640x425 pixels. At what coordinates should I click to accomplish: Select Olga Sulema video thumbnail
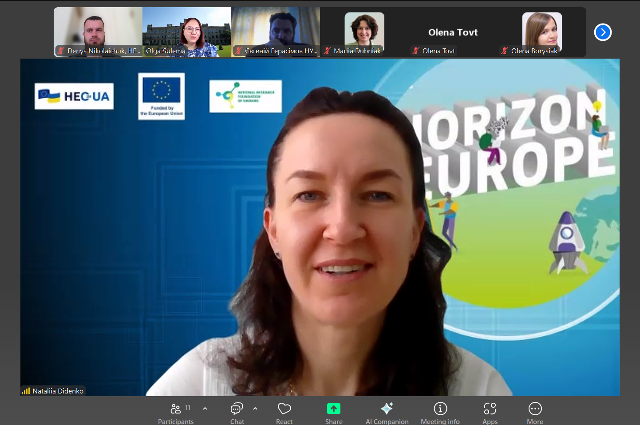[x=187, y=32]
